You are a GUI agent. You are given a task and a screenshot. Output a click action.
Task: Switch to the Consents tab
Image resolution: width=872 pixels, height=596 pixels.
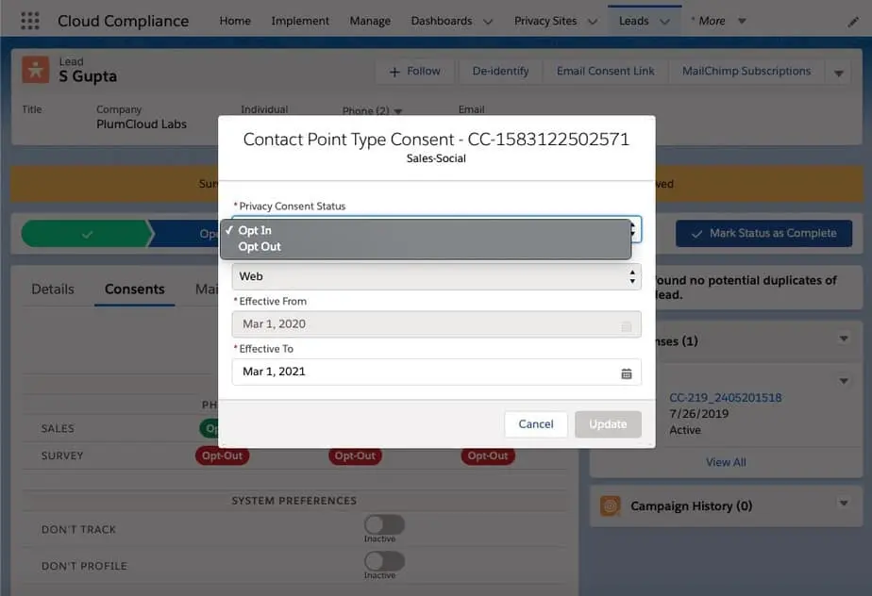[134, 289]
